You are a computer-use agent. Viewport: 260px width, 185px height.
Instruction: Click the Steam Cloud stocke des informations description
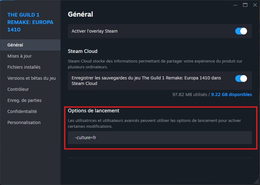point(155,64)
